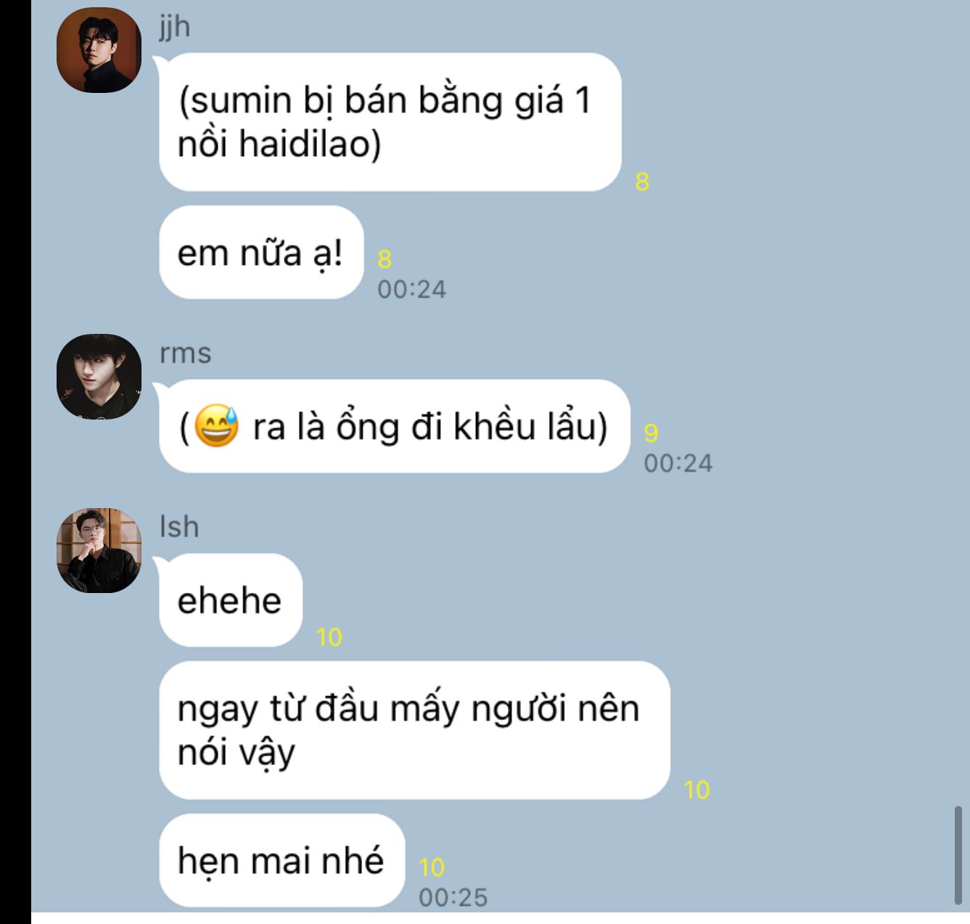
Task: Select the 'em nữa ạ!' message bubble
Action: [x=261, y=253]
